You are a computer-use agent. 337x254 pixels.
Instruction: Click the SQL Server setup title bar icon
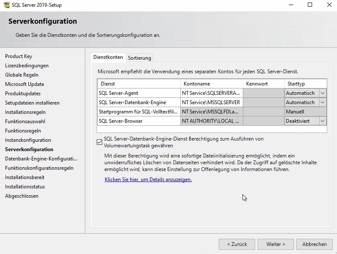[5, 5]
